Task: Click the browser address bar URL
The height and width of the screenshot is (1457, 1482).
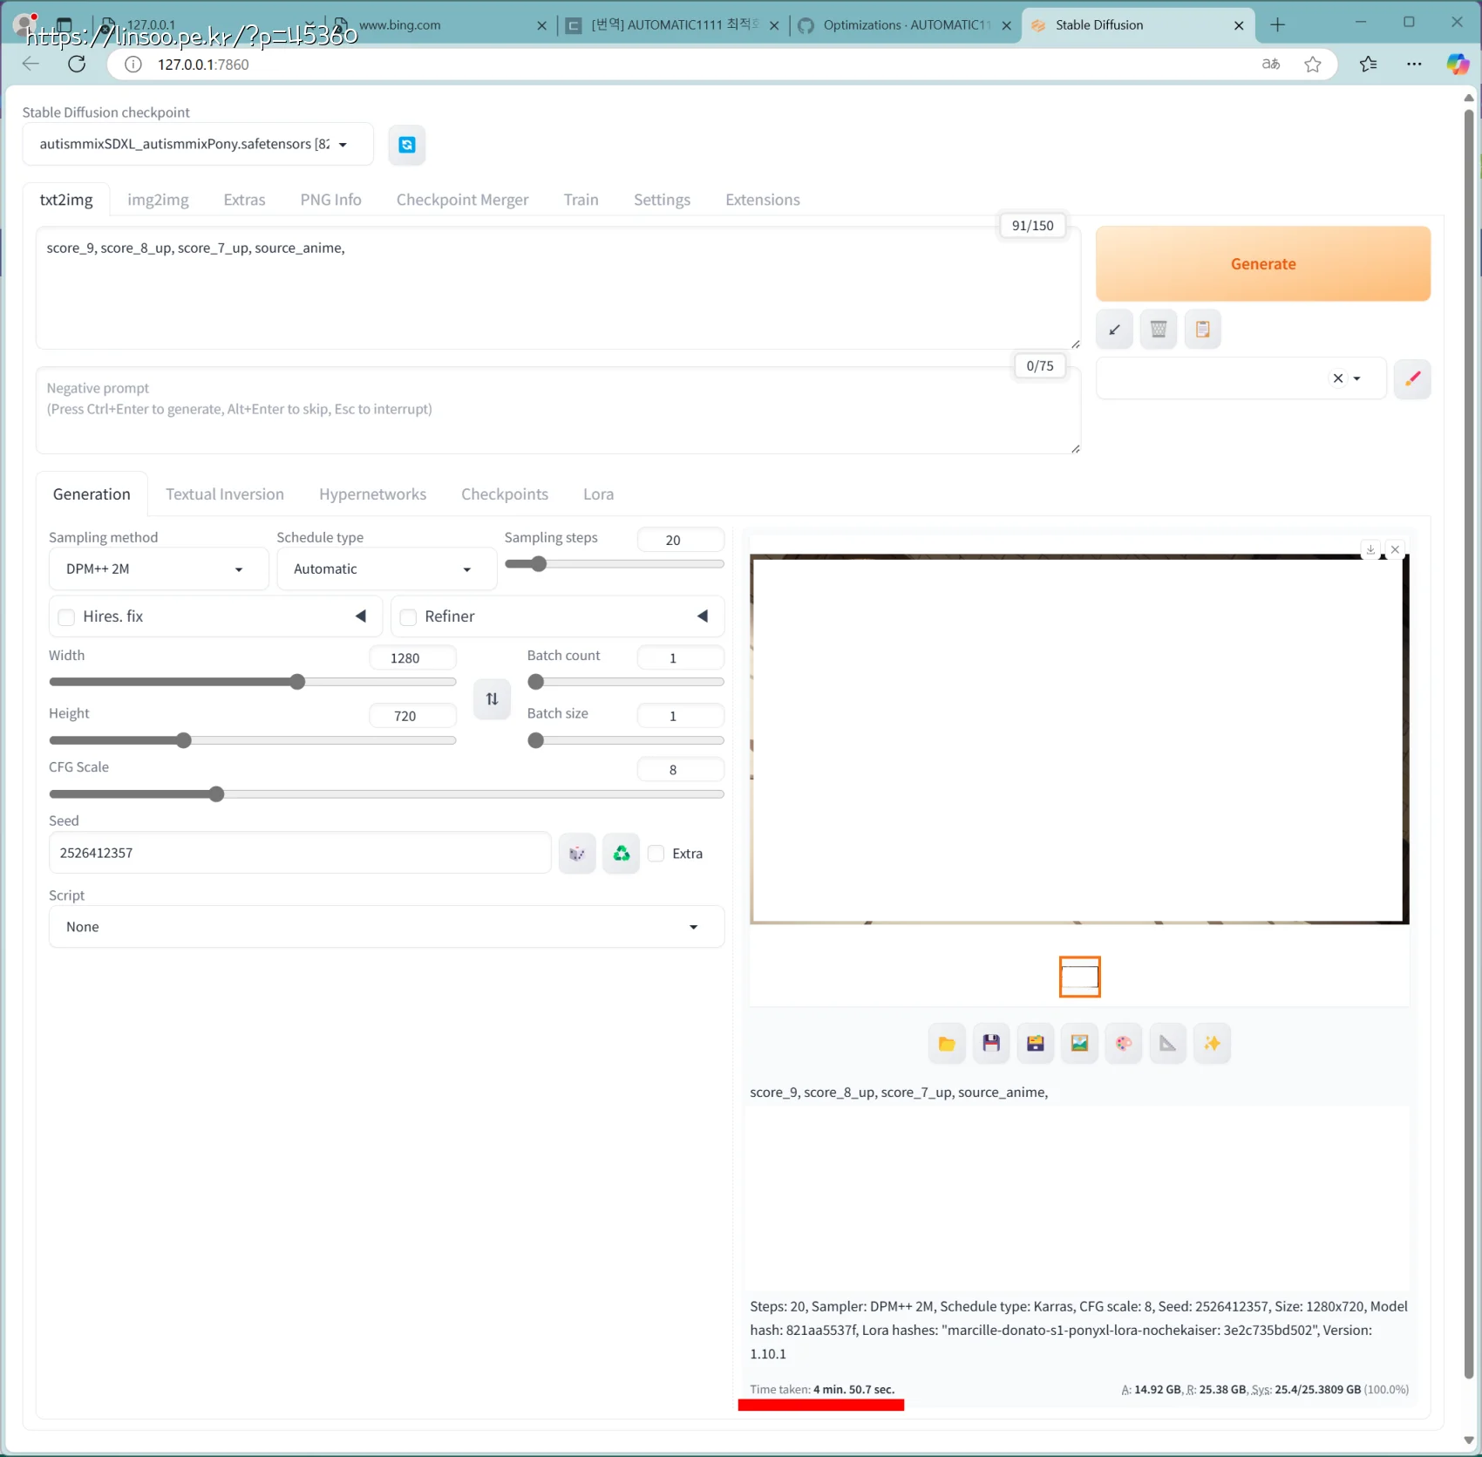Action: (203, 65)
